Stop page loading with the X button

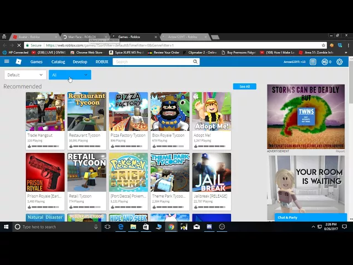[19, 45]
